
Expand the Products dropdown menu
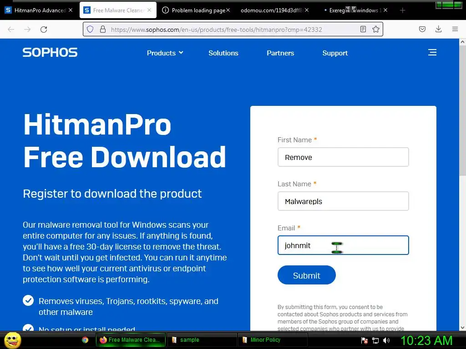(165, 53)
